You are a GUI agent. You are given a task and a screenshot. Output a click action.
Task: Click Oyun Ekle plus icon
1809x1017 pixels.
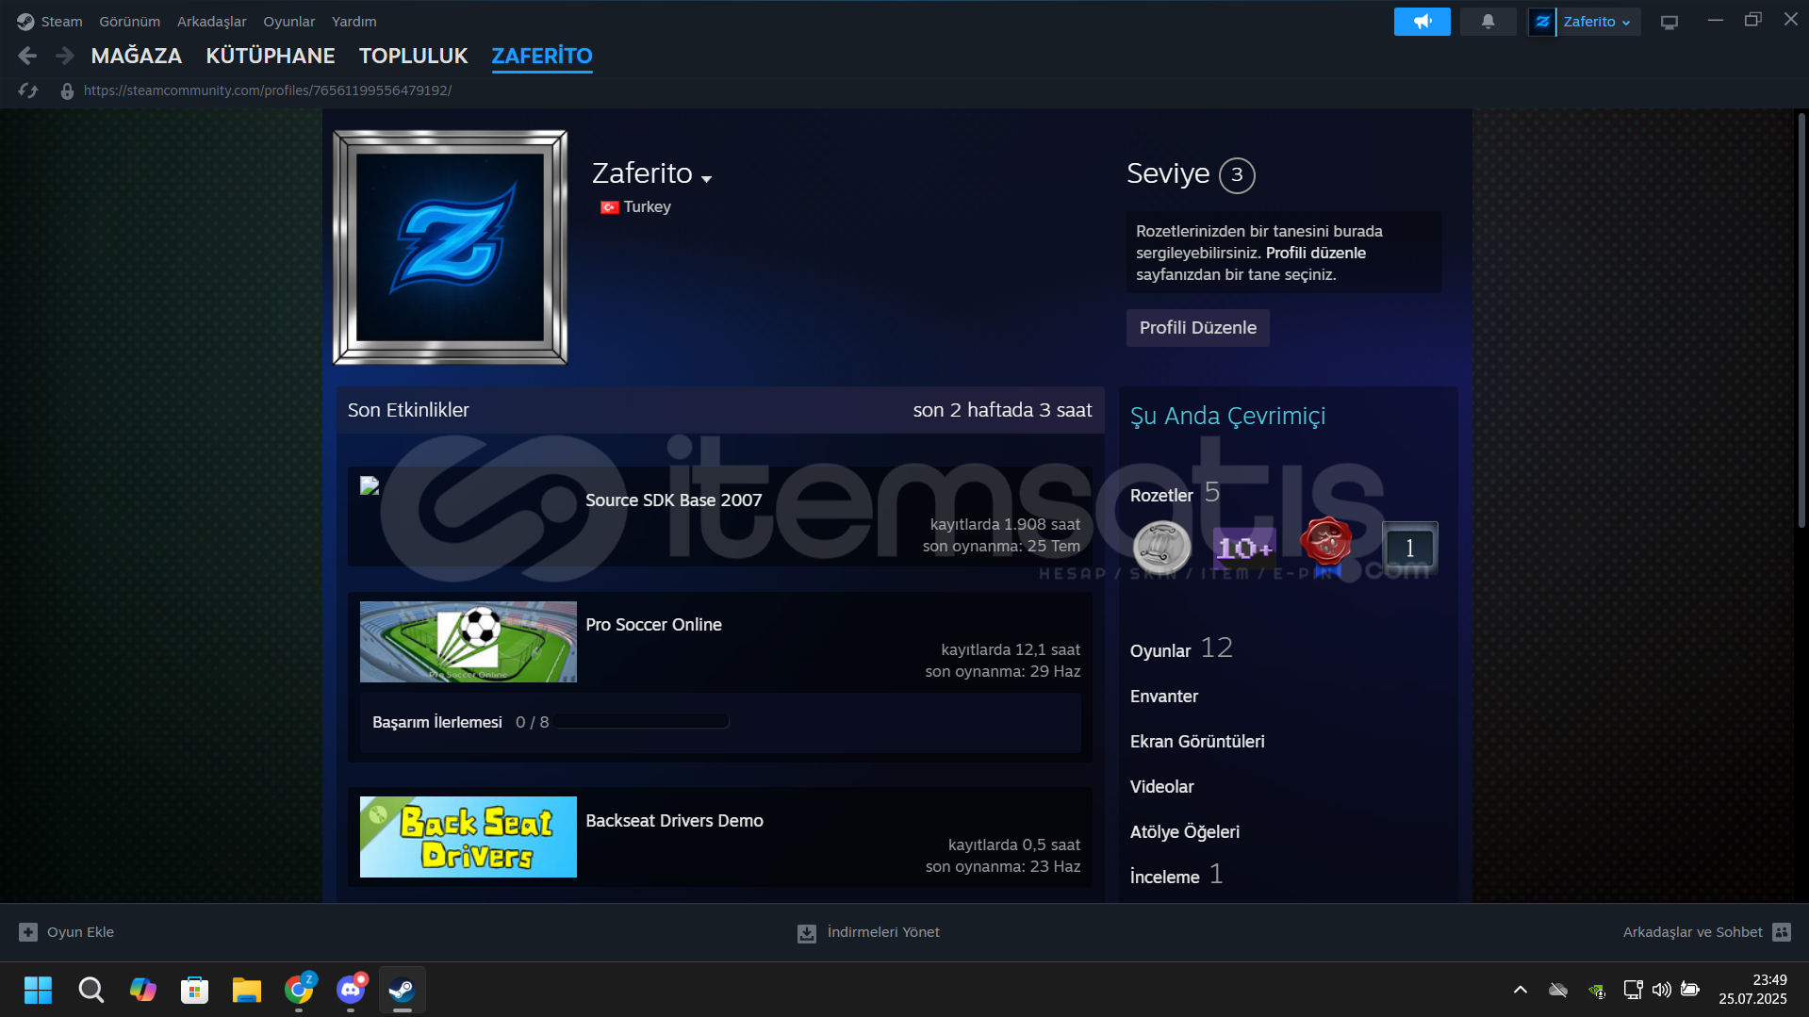pyautogui.click(x=28, y=932)
